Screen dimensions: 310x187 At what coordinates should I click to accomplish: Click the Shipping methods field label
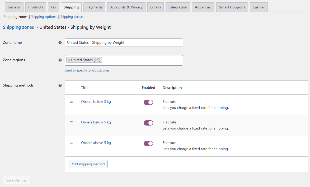coord(18,85)
